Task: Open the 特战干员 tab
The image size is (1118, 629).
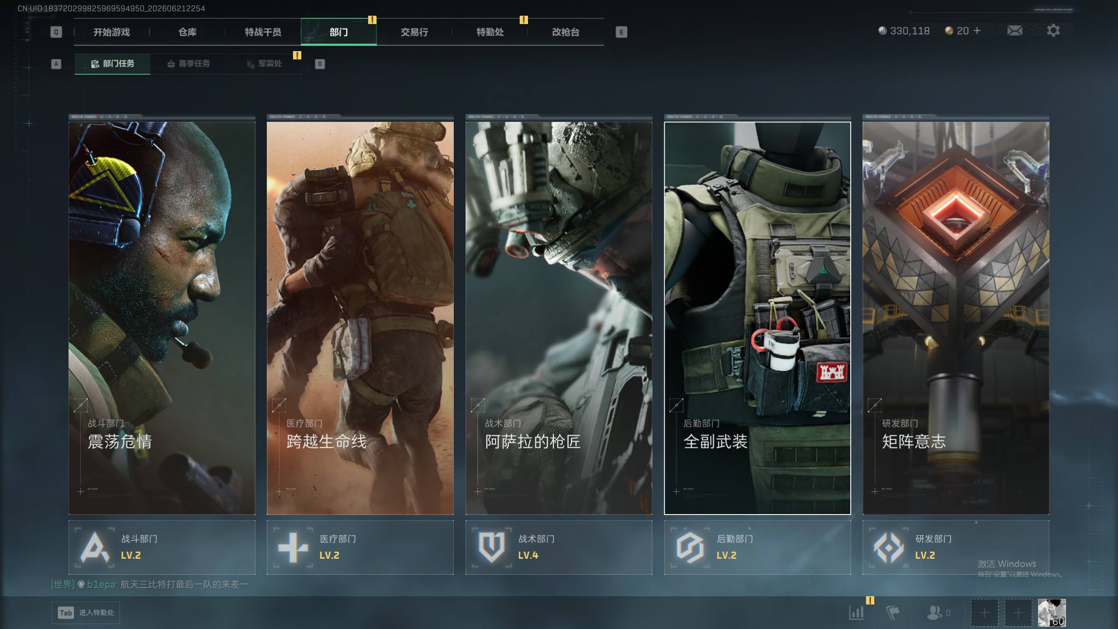Action: 263,32
